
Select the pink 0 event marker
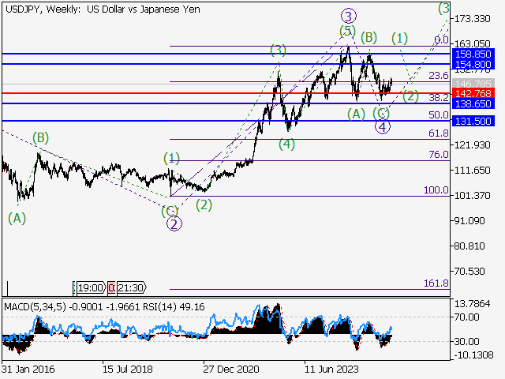pyautogui.click(x=111, y=289)
